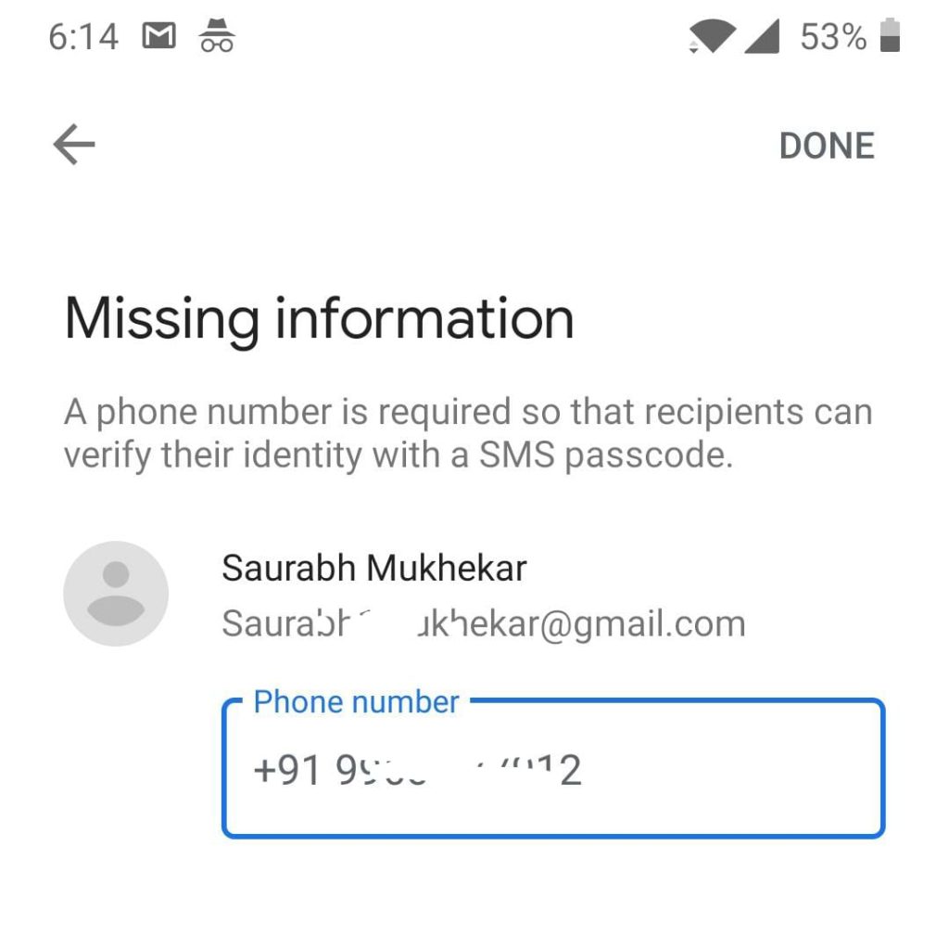Tap the cellular signal strength icon
This screenshot has height=936, width=949.
point(762,37)
